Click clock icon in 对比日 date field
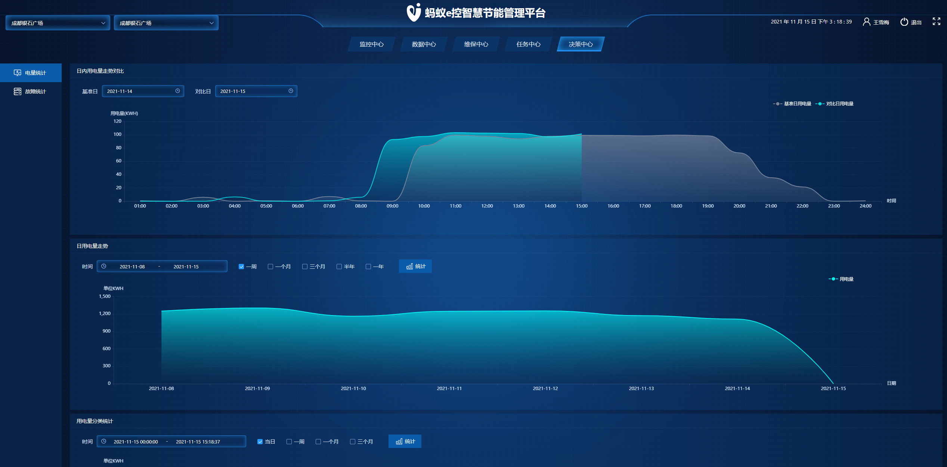The width and height of the screenshot is (947, 467). (291, 91)
